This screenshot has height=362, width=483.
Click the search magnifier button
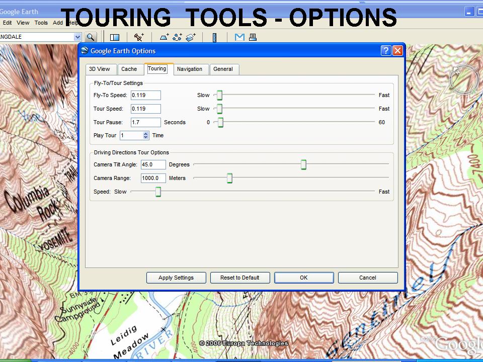coord(90,37)
